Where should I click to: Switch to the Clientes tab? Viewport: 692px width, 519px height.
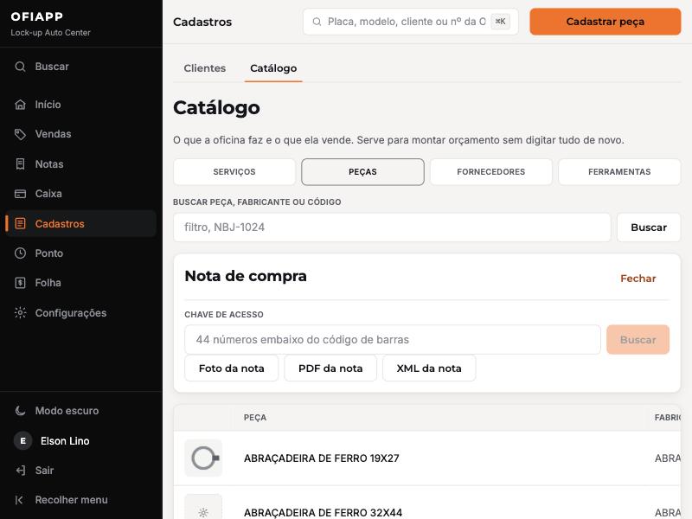coord(205,68)
